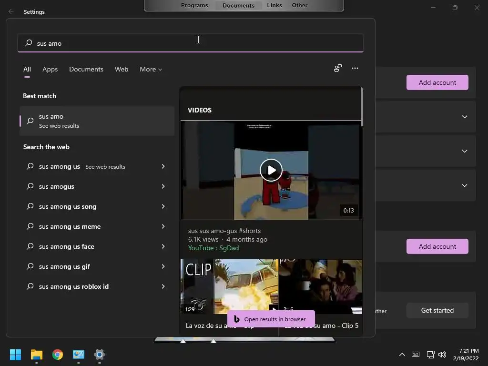Open the YouTube › SgDad source link

coord(213,248)
